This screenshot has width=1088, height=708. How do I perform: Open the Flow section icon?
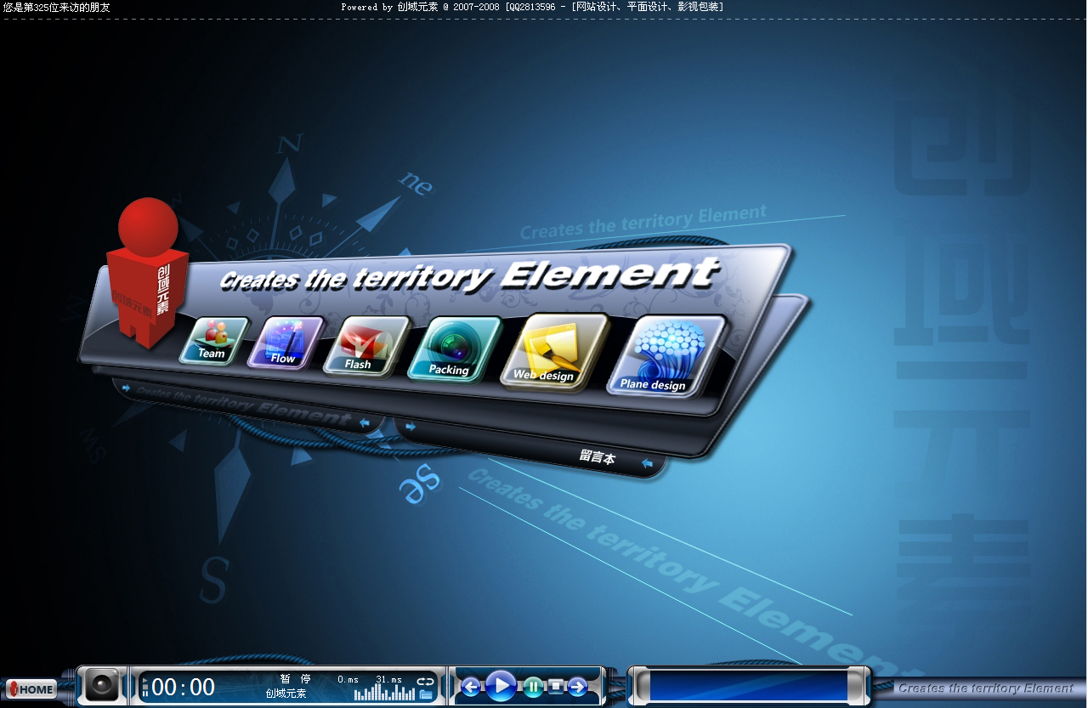(286, 343)
